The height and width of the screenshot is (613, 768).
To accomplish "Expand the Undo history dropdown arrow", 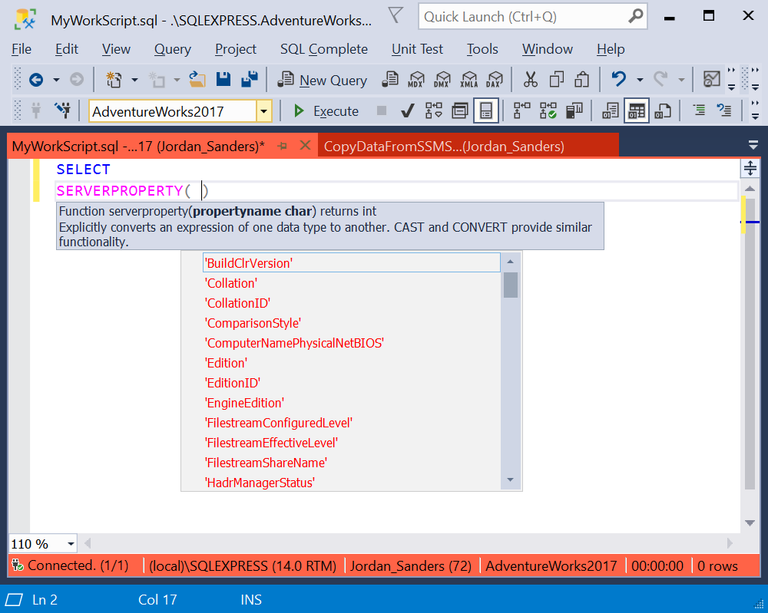I will [640, 80].
